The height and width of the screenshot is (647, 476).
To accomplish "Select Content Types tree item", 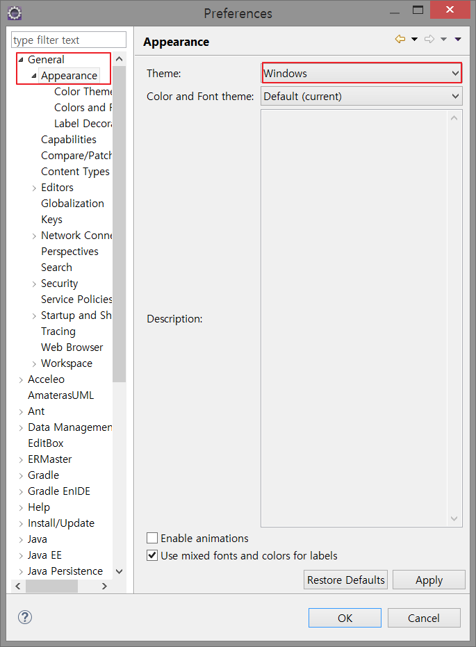I will click(x=75, y=171).
